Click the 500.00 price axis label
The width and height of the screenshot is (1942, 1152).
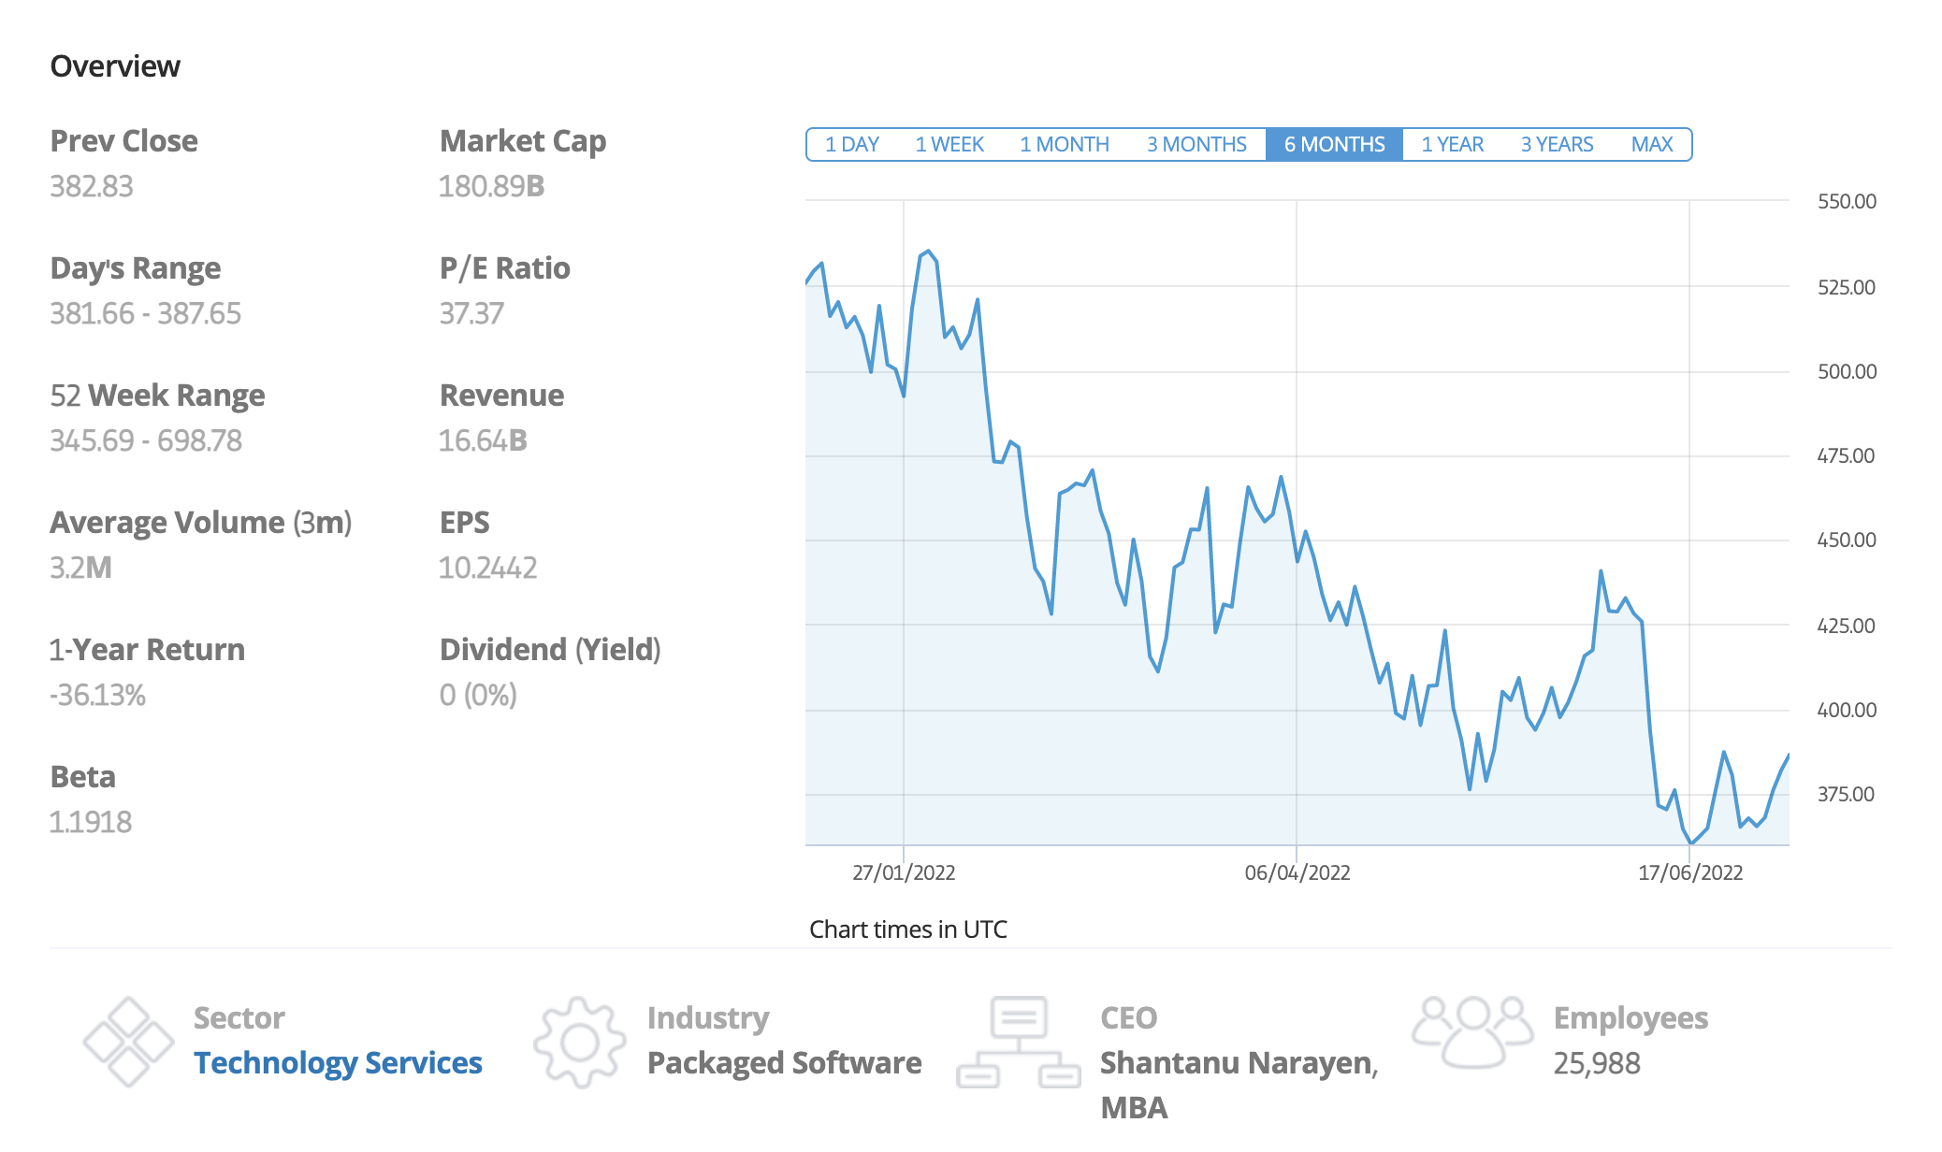point(1847,372)
